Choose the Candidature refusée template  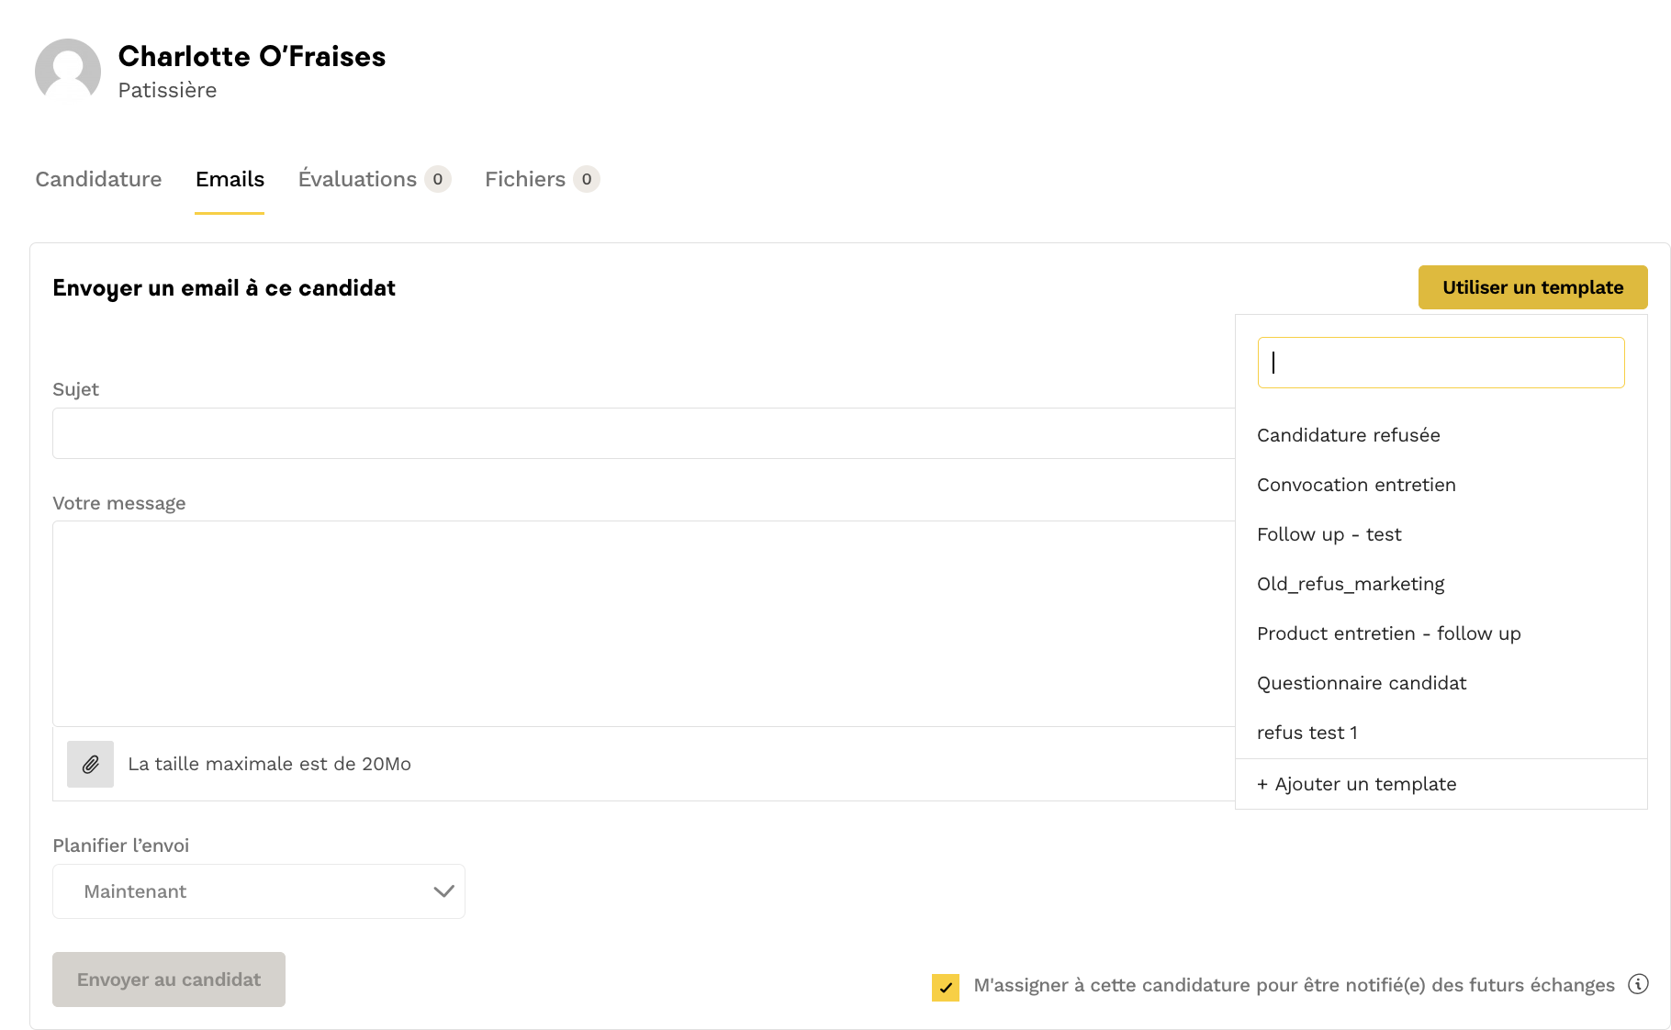(x=1348, y=435)
